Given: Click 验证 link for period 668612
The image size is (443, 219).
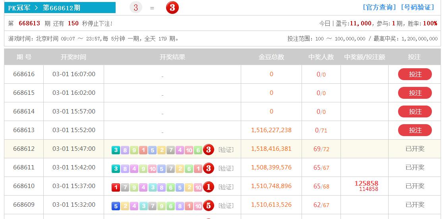Looking at the screenshot, I should pyautogui.click(x=226, y=150).
